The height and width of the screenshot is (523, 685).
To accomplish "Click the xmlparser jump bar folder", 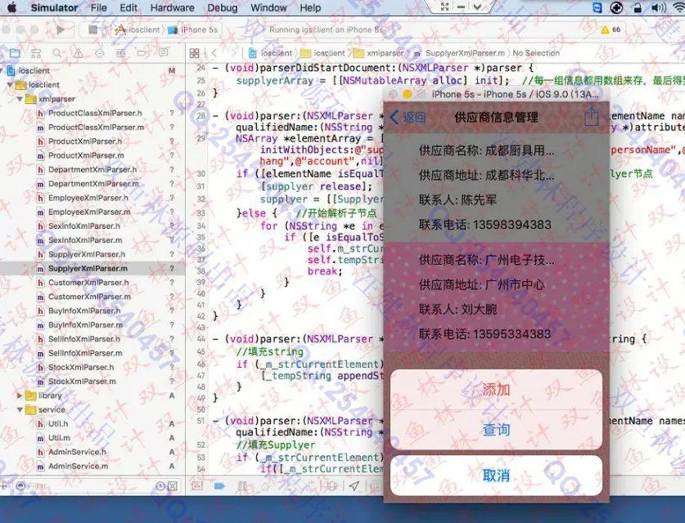I will coord(379,53).
